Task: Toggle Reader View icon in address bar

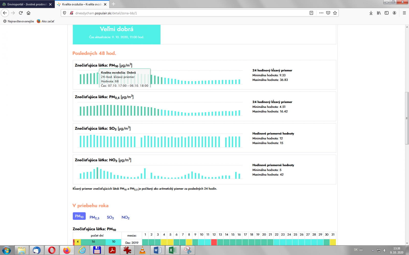Action: click(x=311, y=13)
